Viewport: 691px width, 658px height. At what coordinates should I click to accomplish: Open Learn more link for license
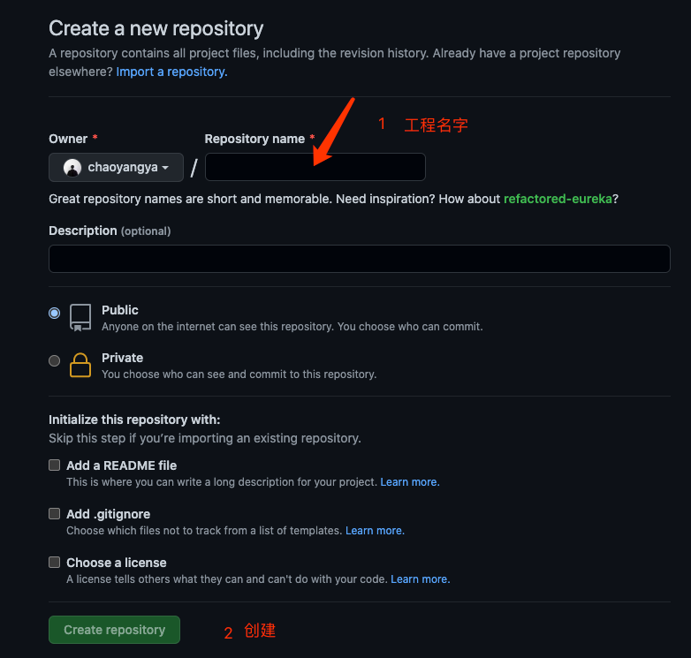point(420,579)
